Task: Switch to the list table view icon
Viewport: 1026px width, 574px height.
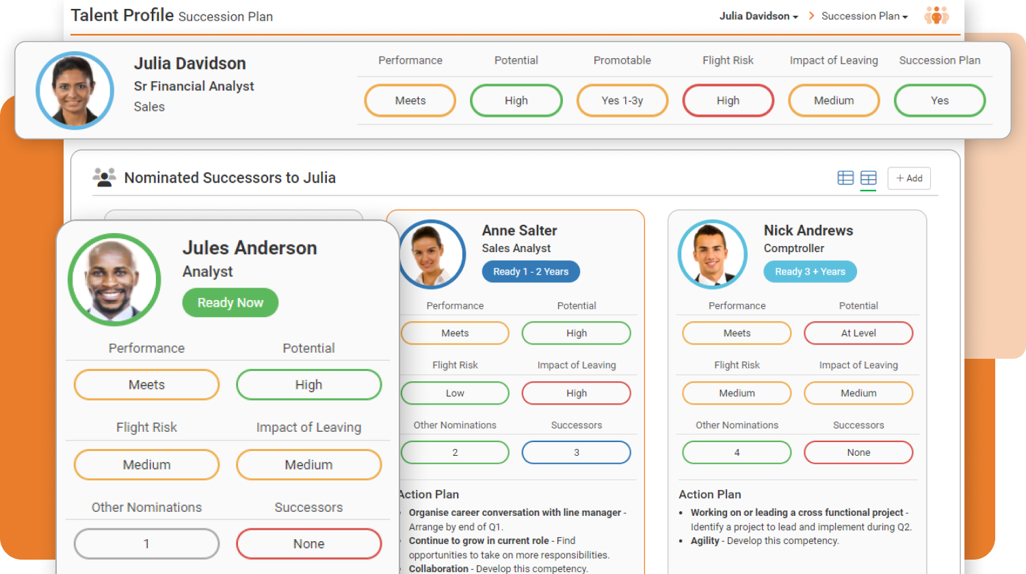Action: pos(845,178)
